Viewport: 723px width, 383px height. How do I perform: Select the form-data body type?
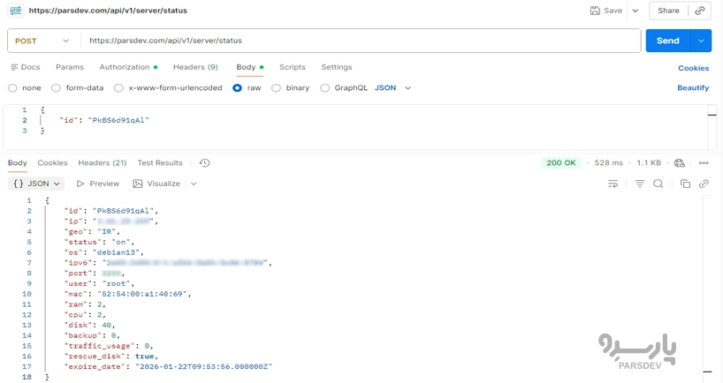[x=57, y=88]
